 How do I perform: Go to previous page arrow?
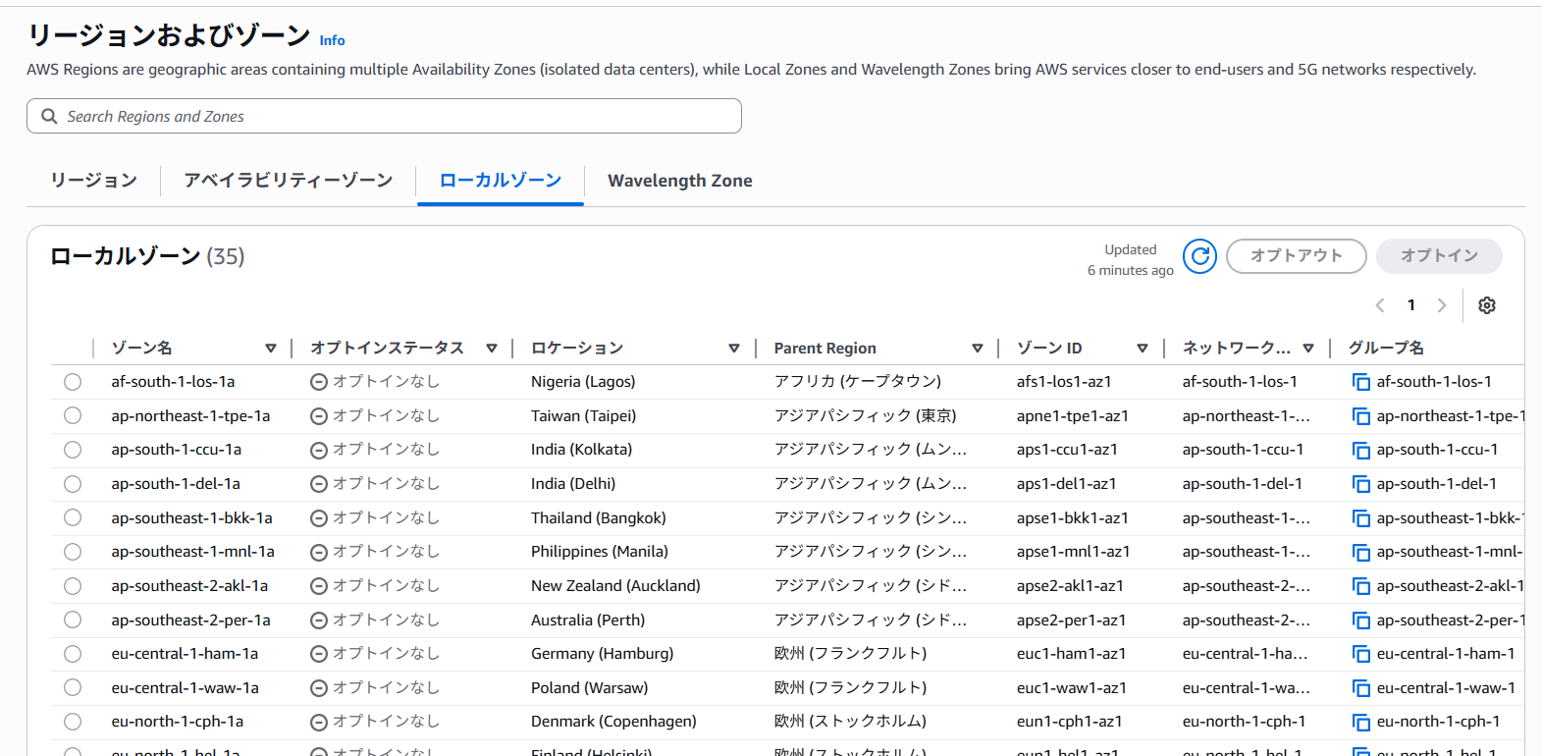click(1380, 305)
